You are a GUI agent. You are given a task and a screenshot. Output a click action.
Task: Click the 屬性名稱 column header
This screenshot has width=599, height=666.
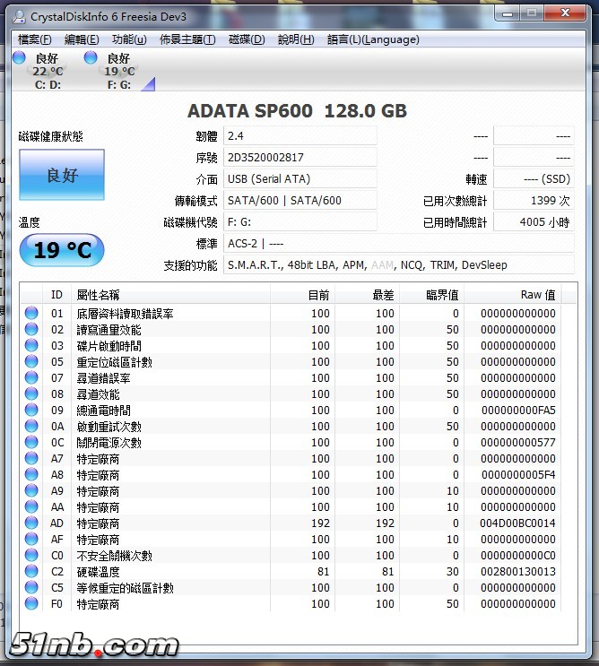99,295
